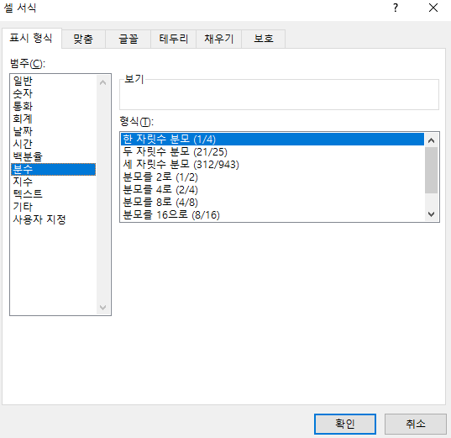Cancel with the 취소 button
451x438 pixels.
416,424
